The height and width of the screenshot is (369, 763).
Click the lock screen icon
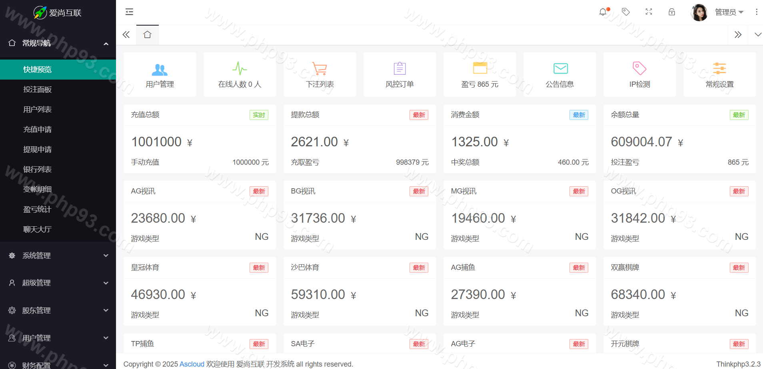pos(672,12)
